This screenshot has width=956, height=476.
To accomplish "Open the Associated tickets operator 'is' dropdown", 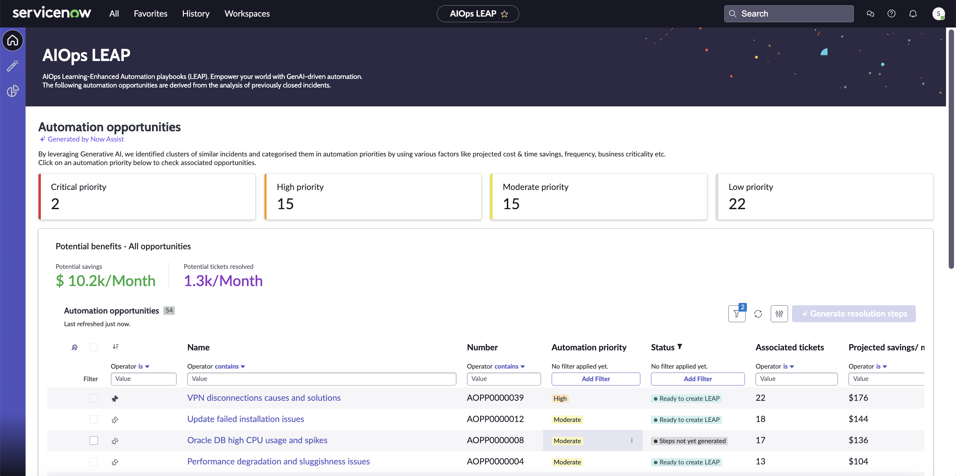I will coord(788,366).
